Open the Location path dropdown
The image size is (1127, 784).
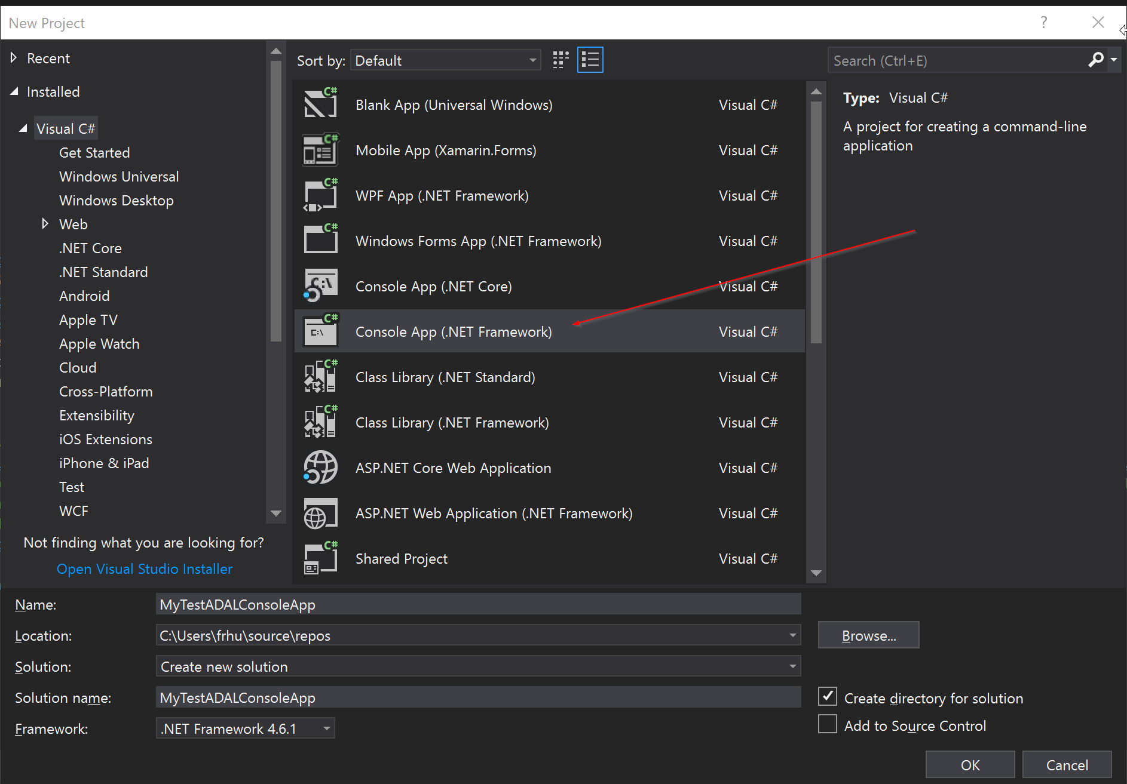coord(793,635)
